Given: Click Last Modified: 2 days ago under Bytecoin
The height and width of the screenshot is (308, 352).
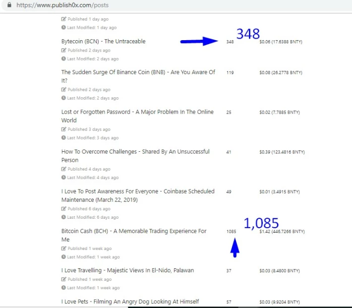Looking at the screenshot, I should coord(93,59).
